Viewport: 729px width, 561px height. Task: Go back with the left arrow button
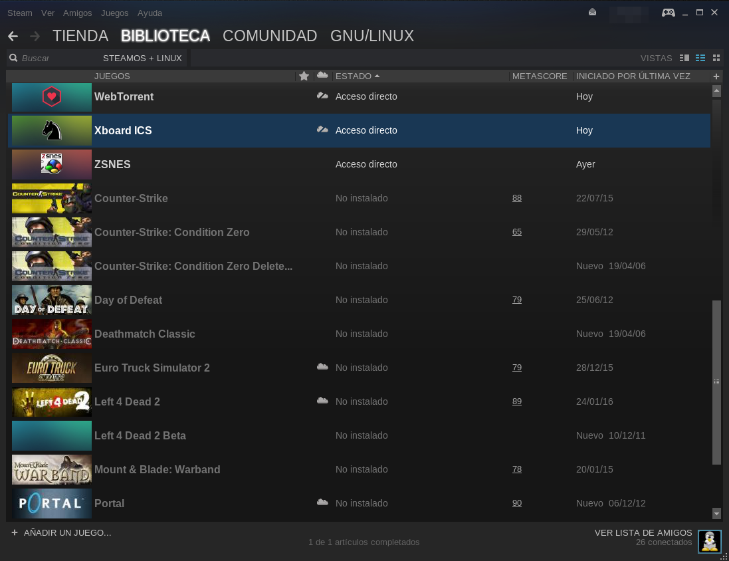13,36
